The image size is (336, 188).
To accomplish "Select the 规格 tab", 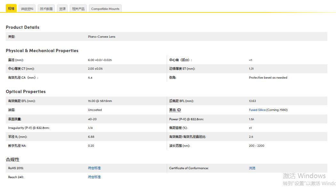I will tap(11, 8).
